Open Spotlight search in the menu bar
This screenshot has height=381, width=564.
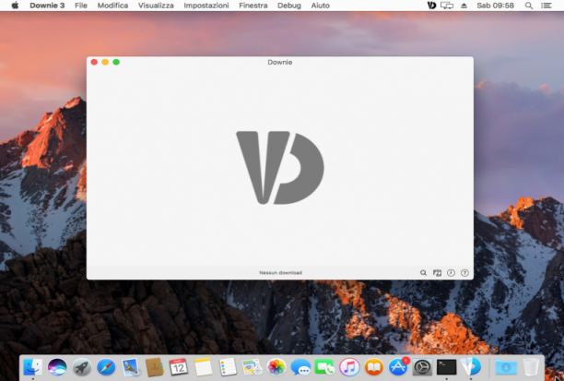point(529,6)
